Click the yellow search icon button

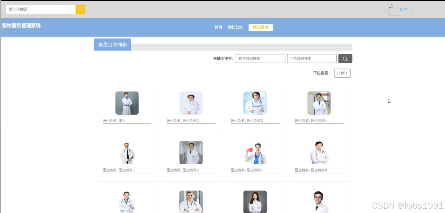pos(80,9)
